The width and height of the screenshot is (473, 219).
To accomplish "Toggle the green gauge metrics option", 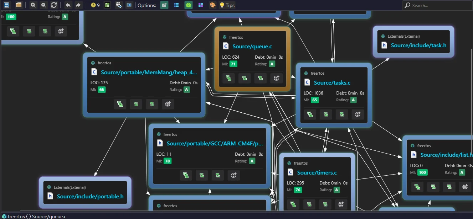I will tap(189, 5).
